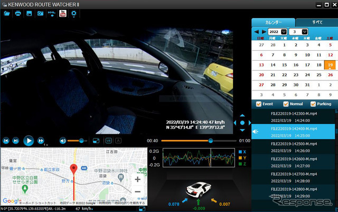The width and height of the screenshot is (338, 212).
Task: Select file FILE220319-142500-M.mp4
Action: coord(294,147)
